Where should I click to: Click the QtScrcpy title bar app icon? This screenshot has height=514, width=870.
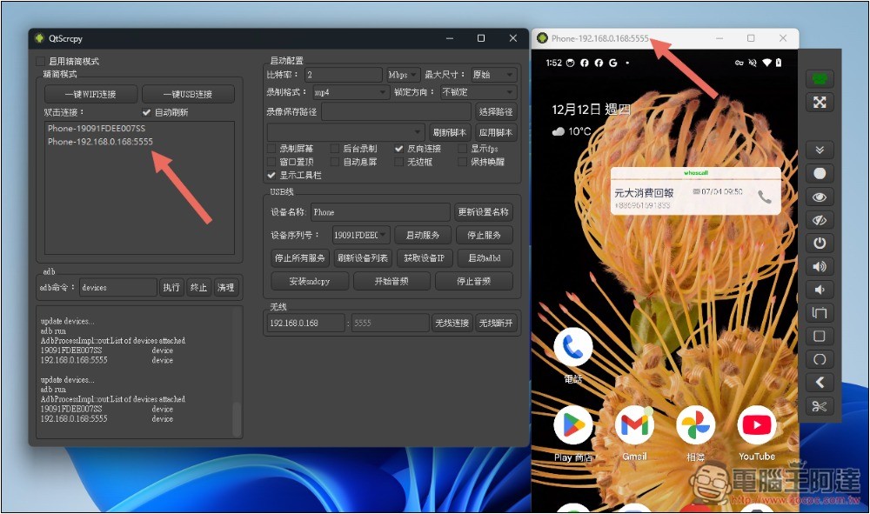[39, 38]
